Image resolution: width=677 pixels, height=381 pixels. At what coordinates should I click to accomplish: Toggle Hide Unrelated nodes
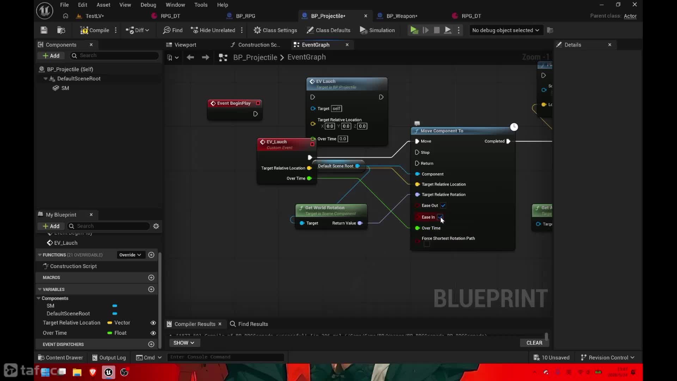(213, 30)
